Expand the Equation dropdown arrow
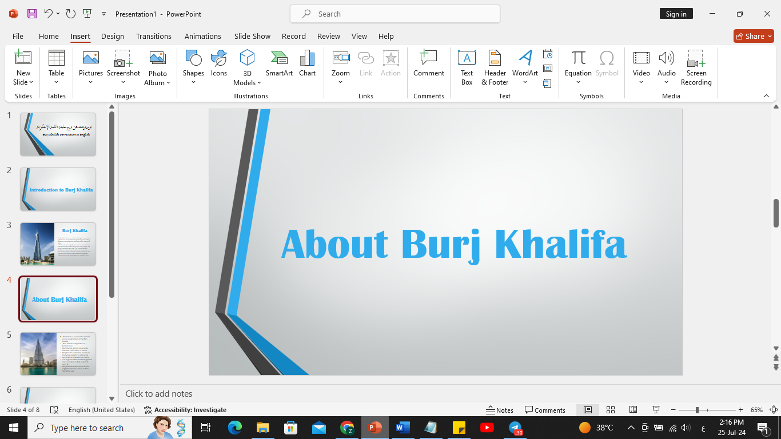 tap(578, 82)
